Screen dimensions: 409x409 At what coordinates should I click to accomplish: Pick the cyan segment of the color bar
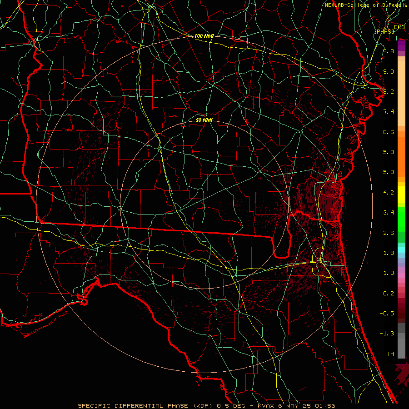[x=401, y=250]
